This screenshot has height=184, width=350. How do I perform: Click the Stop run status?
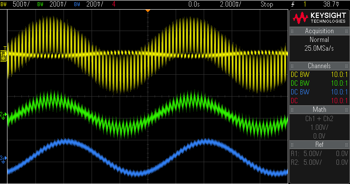coord(267,4)
